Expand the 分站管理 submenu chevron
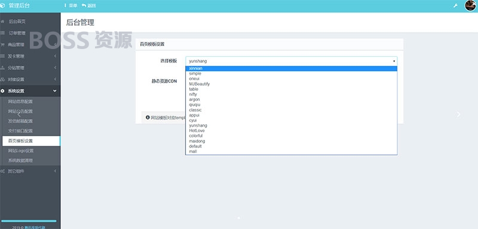This screenshot has height=229, width=478. coord(55,68)
